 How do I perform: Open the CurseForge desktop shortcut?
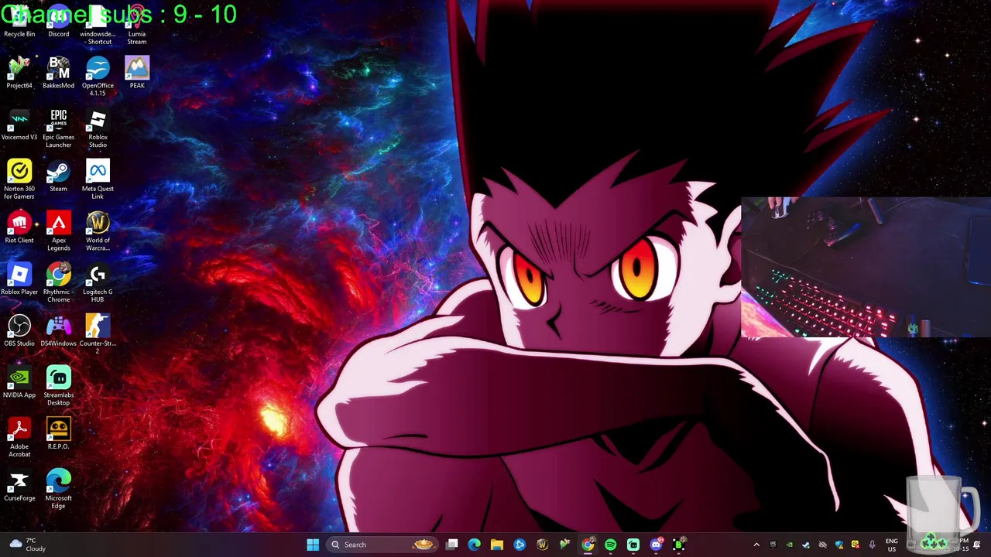19,485
